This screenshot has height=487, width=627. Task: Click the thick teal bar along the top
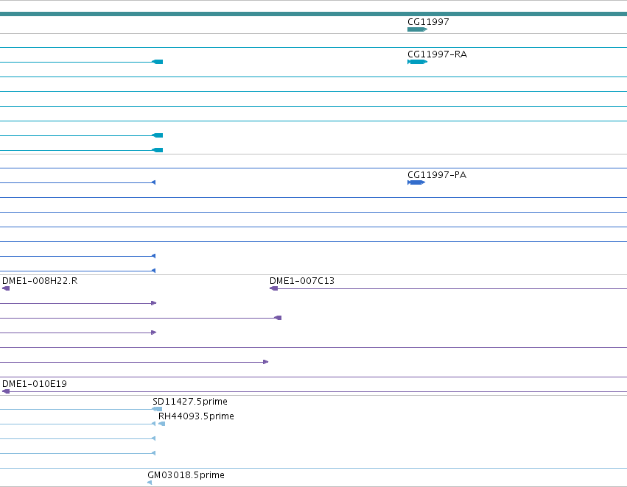pyautogui.click(x=314, y=14)
